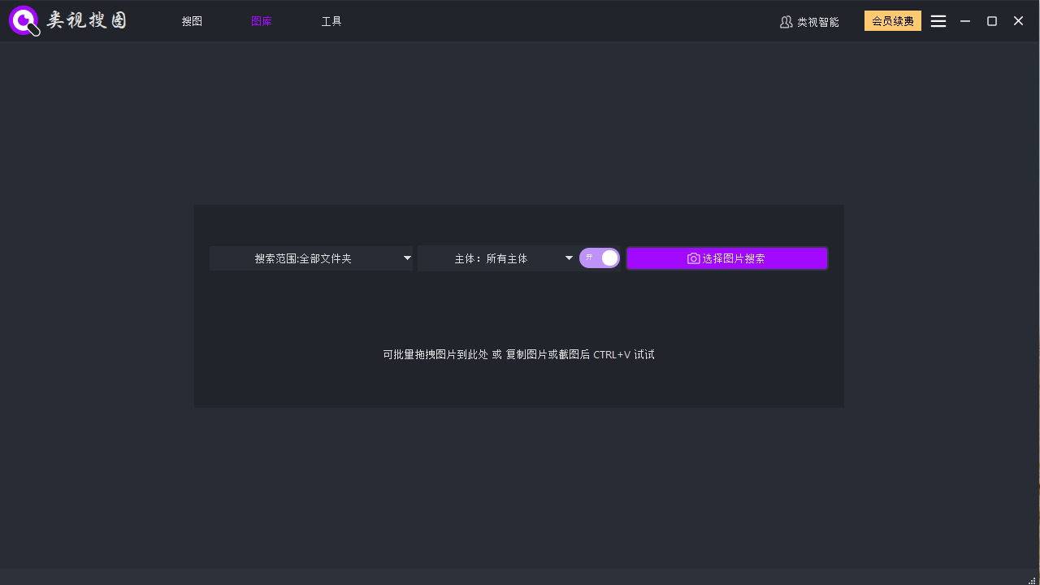Click the 选择图片搜索 button
Image resolution: width=1040 pixels, height=585 pixels.
point(727,258)
